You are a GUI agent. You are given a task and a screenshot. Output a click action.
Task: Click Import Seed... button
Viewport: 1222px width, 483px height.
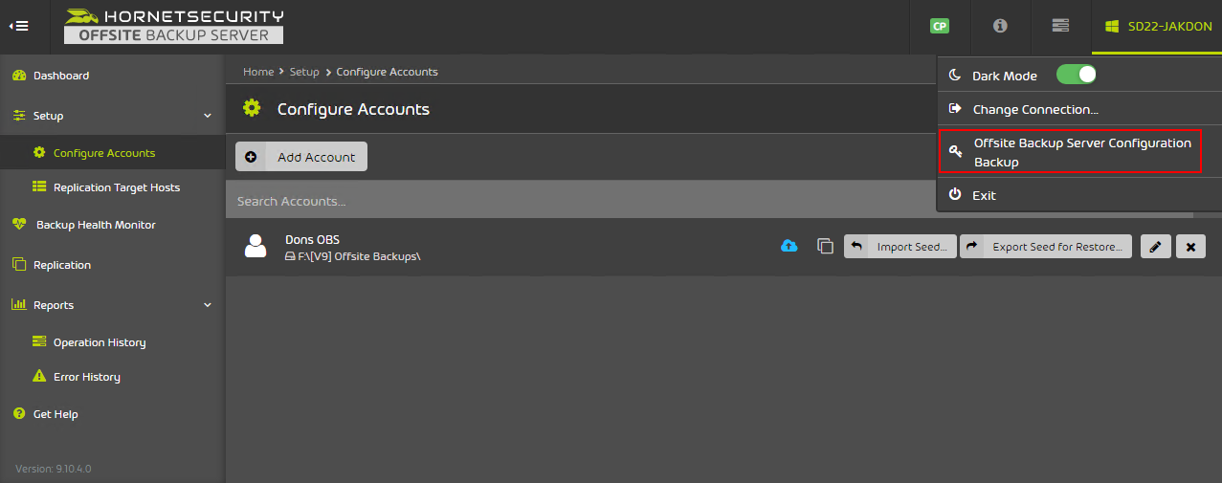900,246
